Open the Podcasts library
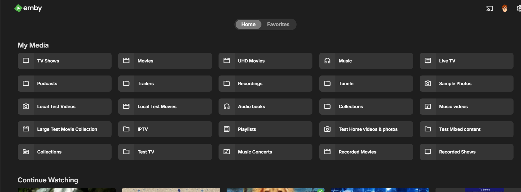The height and width of the screenshot is (192, 521). [64, 84]
